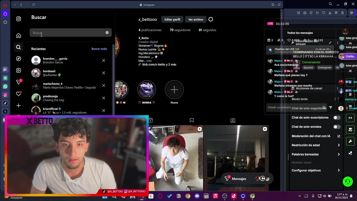Click the Instagram create plus icon

point(18,106)
